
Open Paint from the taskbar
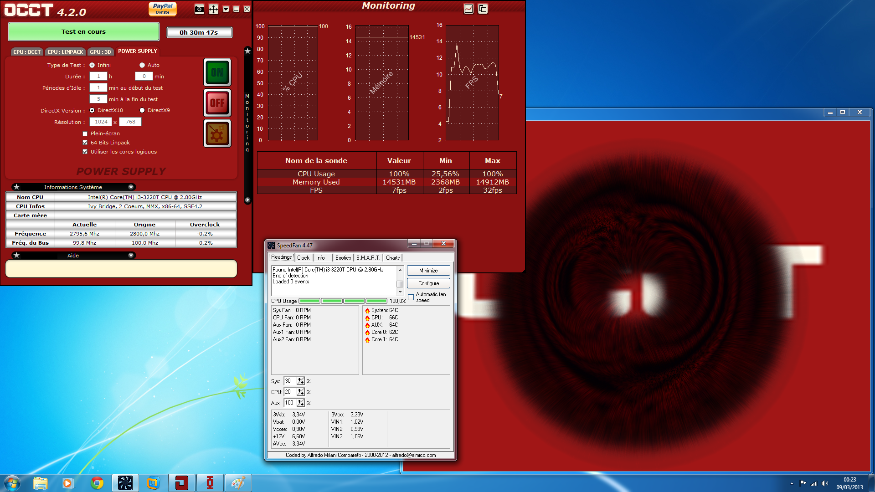[x=238, y=483]
